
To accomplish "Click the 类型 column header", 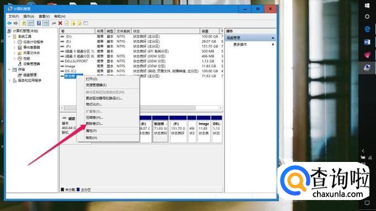I will point(110,31).
